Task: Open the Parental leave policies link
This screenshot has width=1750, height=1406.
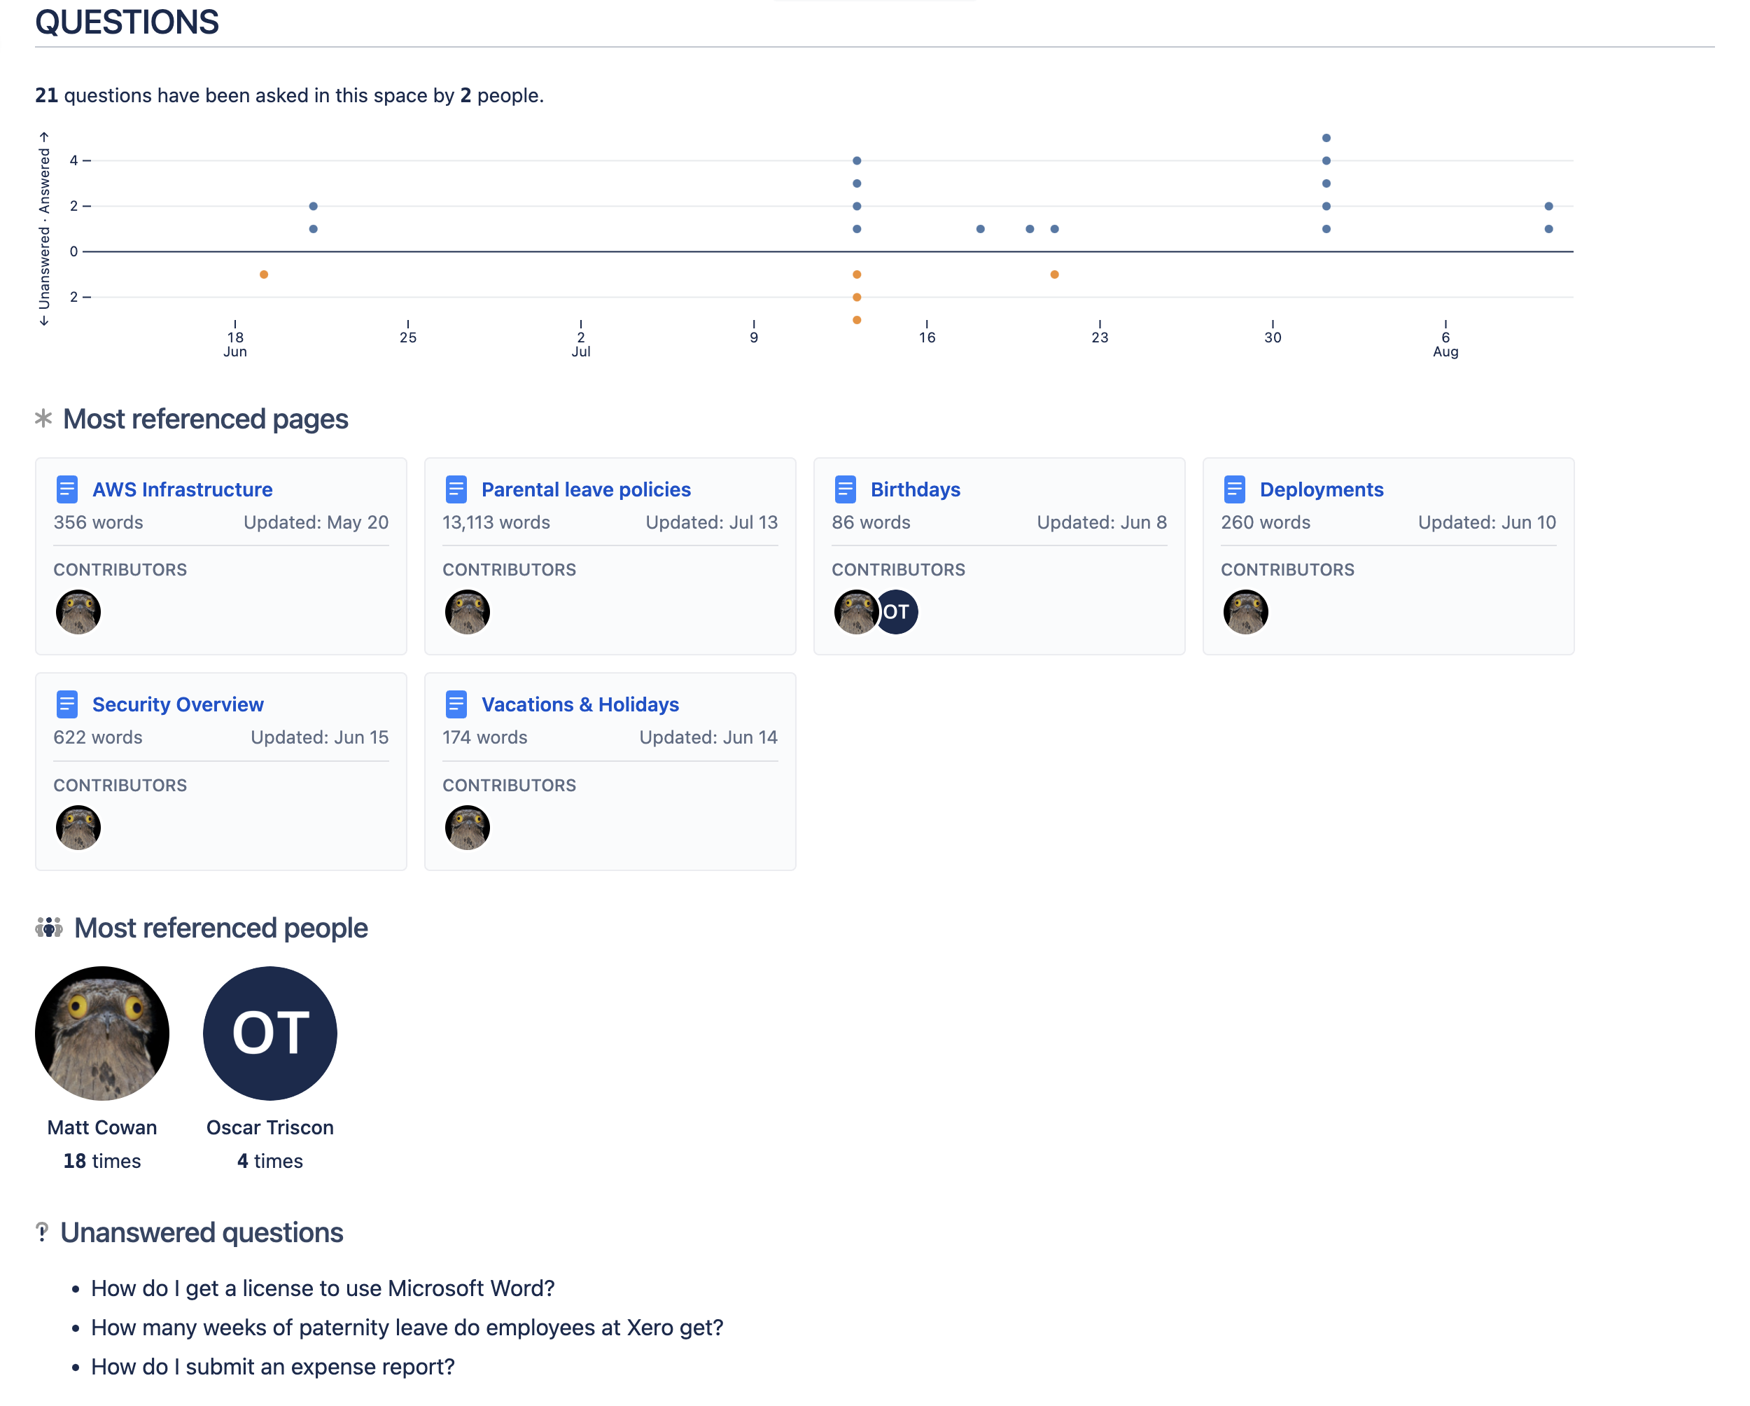Action: [585, 489]
